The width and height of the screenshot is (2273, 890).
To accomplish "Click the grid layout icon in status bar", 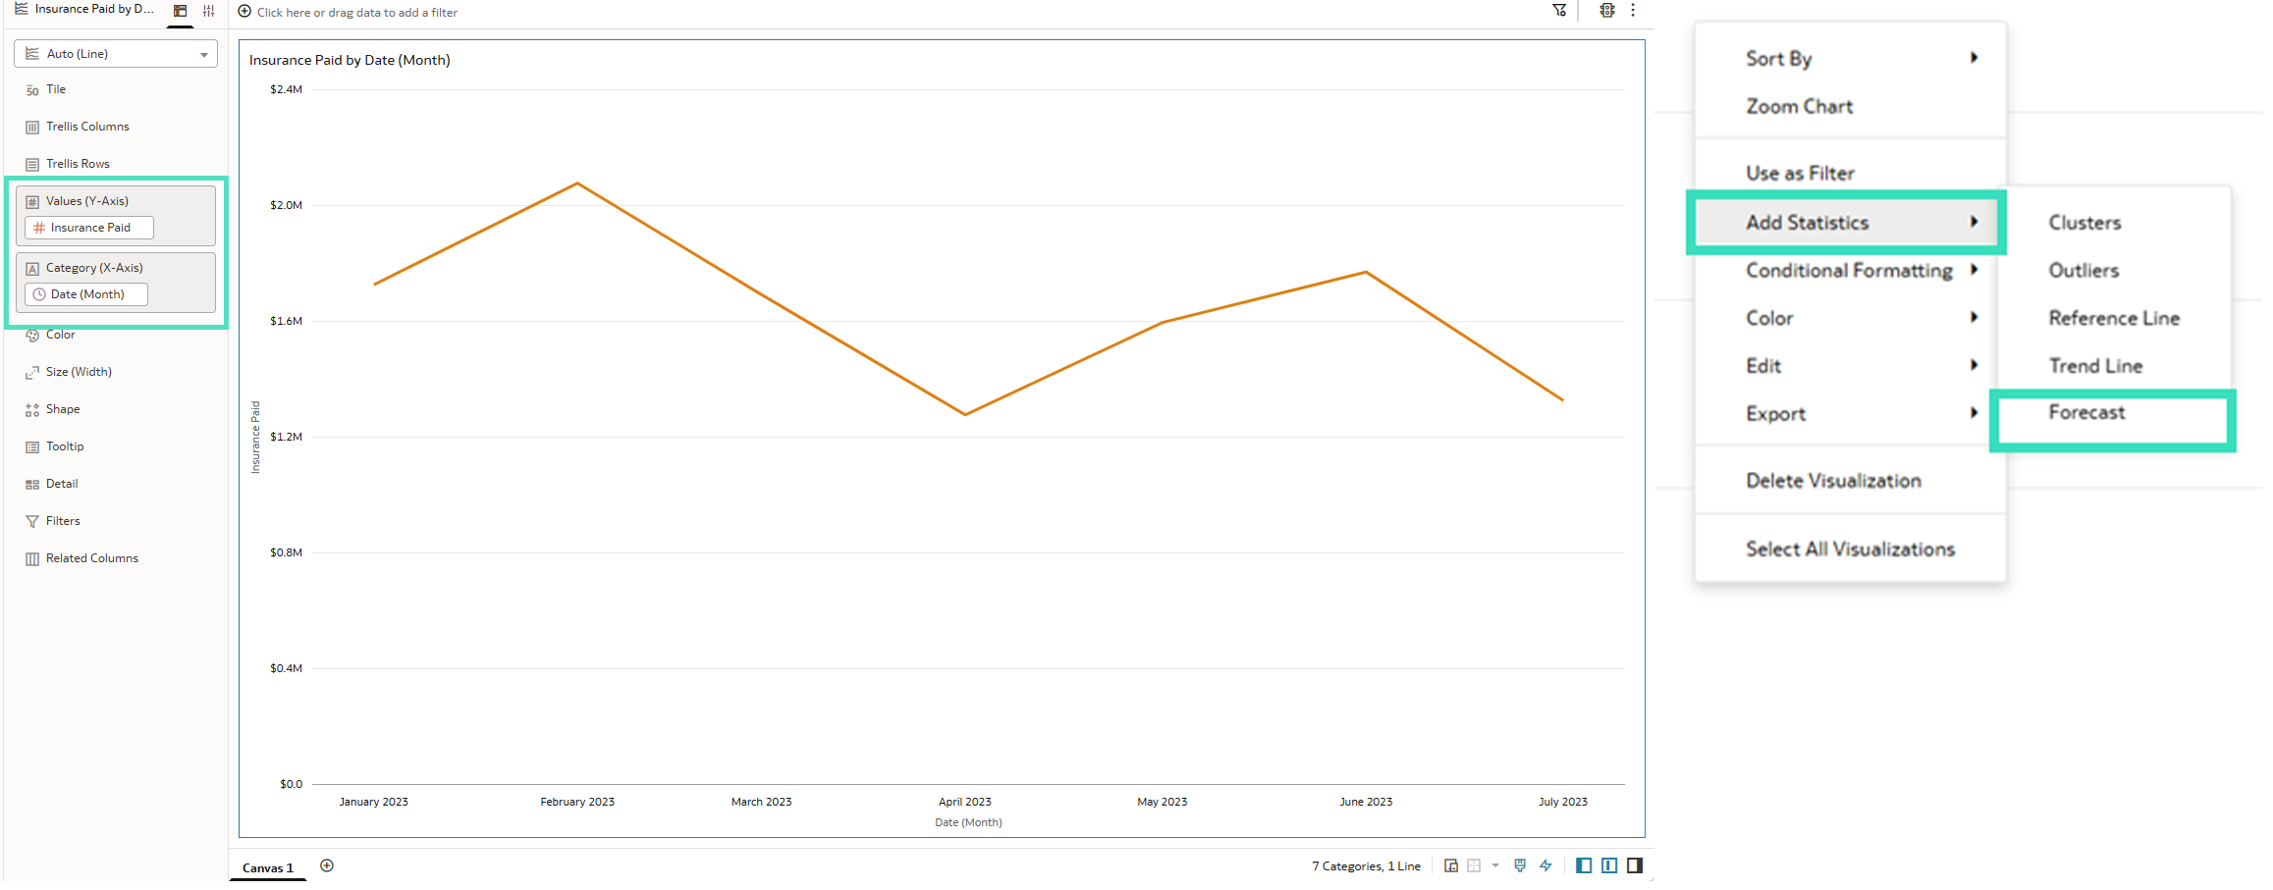I will [x=1474, y=867].
